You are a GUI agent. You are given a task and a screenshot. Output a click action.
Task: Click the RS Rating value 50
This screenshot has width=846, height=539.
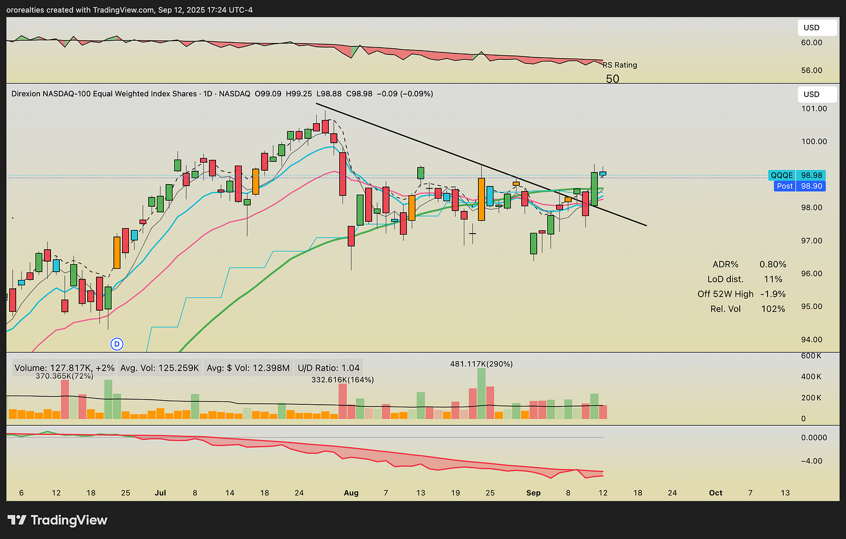[612, 79]
